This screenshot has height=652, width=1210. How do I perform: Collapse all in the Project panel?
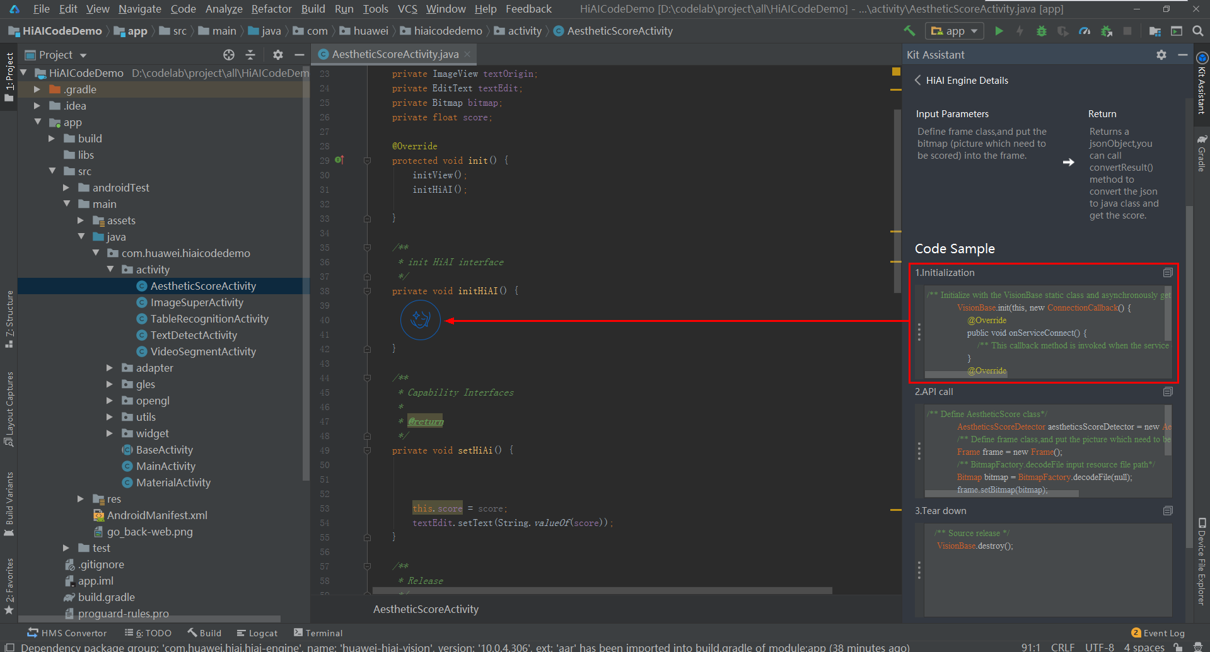(x=250, y=55)
